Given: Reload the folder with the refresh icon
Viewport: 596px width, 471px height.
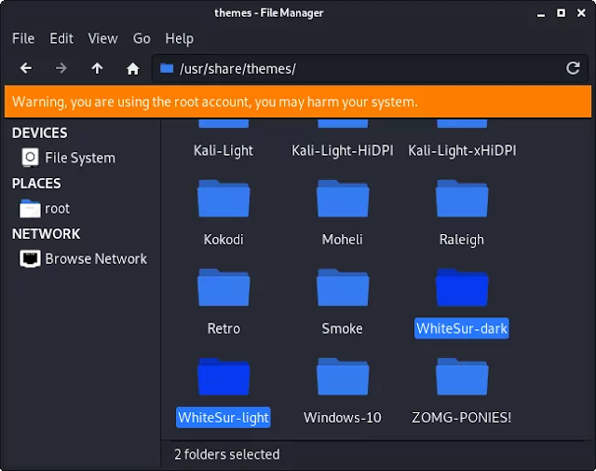Looking at the screenshot, I should tap(573, 68).
